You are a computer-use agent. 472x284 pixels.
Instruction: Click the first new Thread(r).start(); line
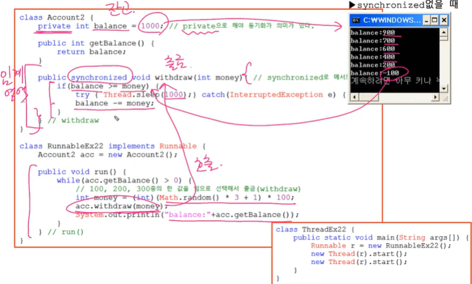coord(359,254)
